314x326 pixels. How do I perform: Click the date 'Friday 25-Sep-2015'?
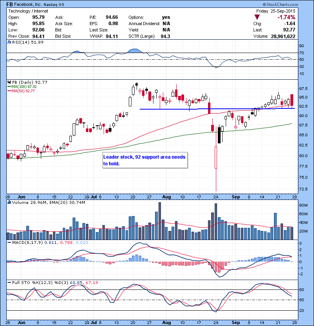(x=276, y=11)
